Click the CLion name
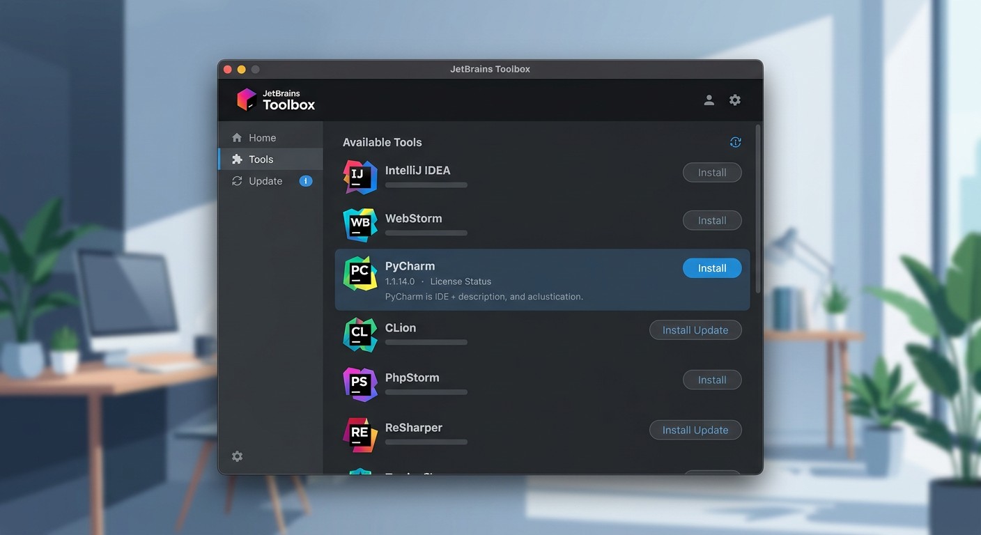The width and height of the screenshot is (981, 535). coord(401,328)
